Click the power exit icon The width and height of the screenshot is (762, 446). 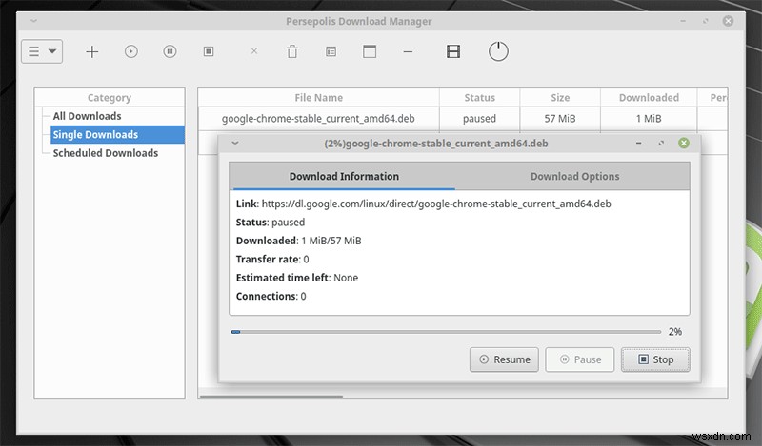coord(498,51)
